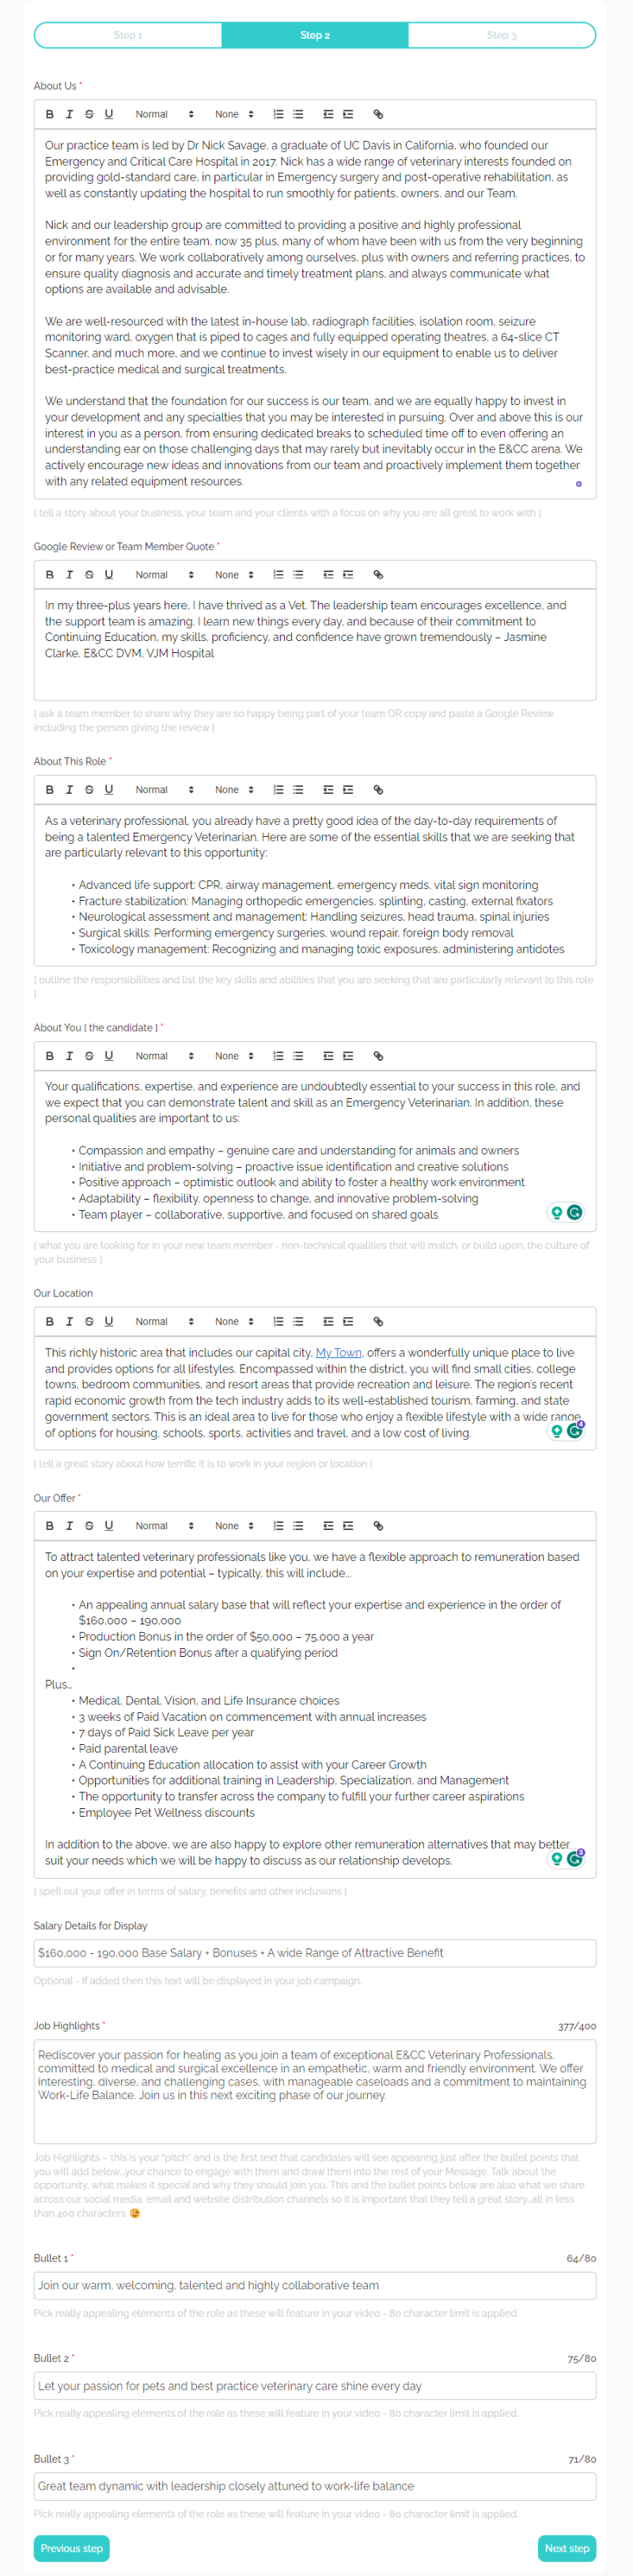Open Grammarly icon in About You editor
Image resolution: width=633 pixels, height=2576 pixels.
[x=575, y=1213]
